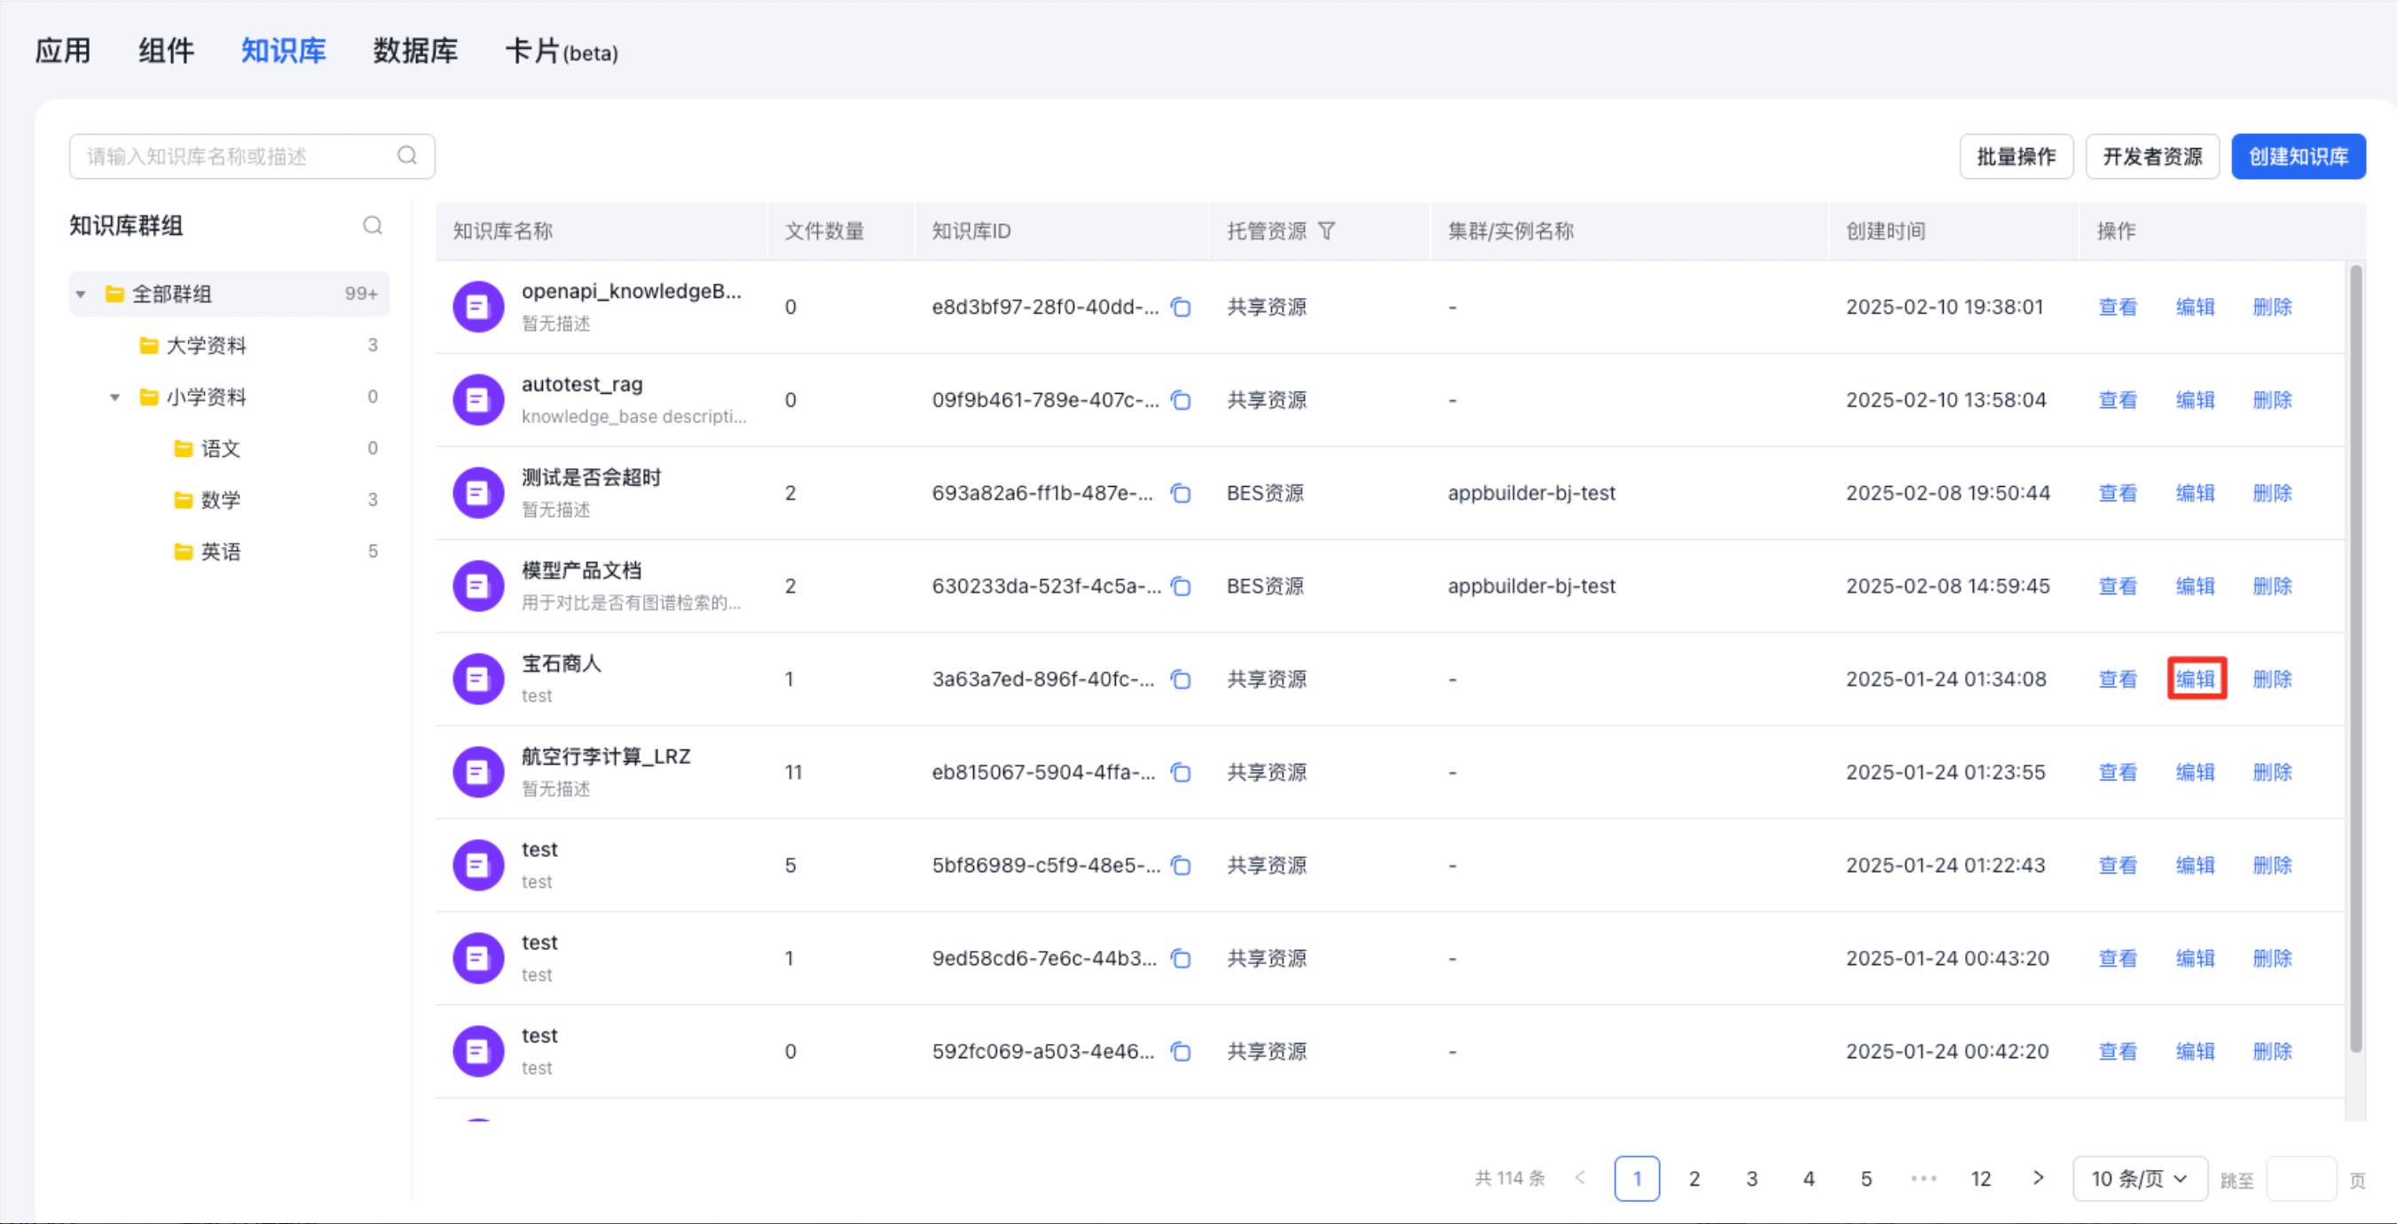Image resolution: width=2397 pixels, height=1224 pixels.
Task: Click the 开发者资源 button
Action: [x=2152, y=156]
